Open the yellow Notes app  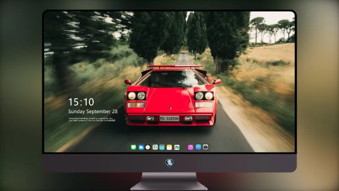(x=169, y=147)
